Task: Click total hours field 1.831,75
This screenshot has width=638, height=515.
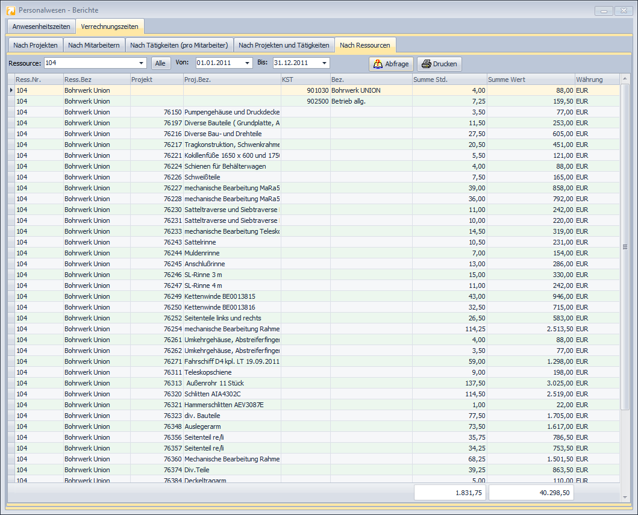Action: click(x=449, y=493)
